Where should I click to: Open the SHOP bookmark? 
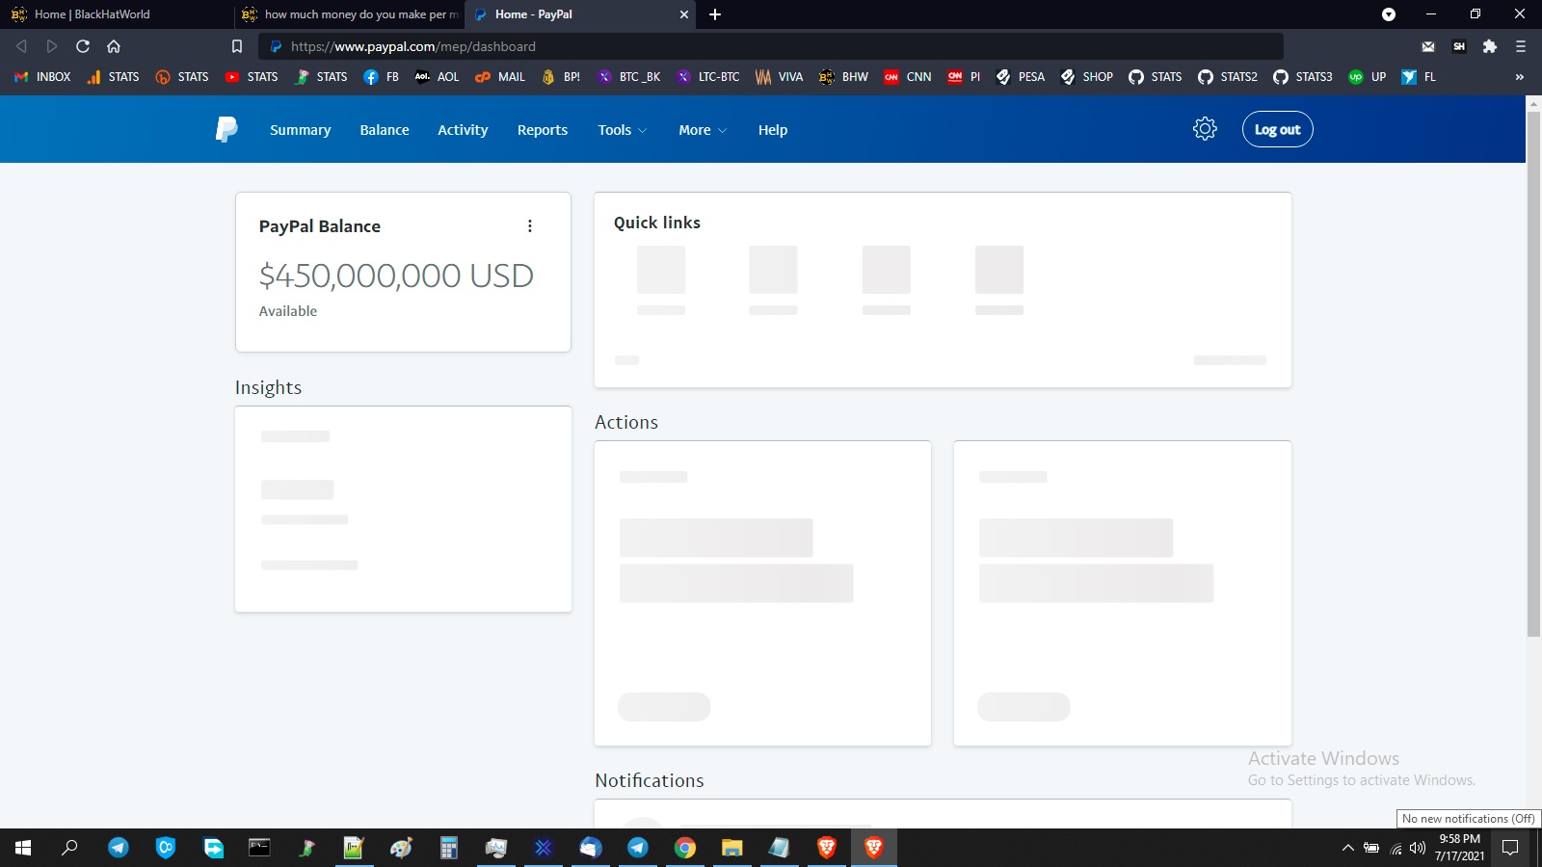1086,77
